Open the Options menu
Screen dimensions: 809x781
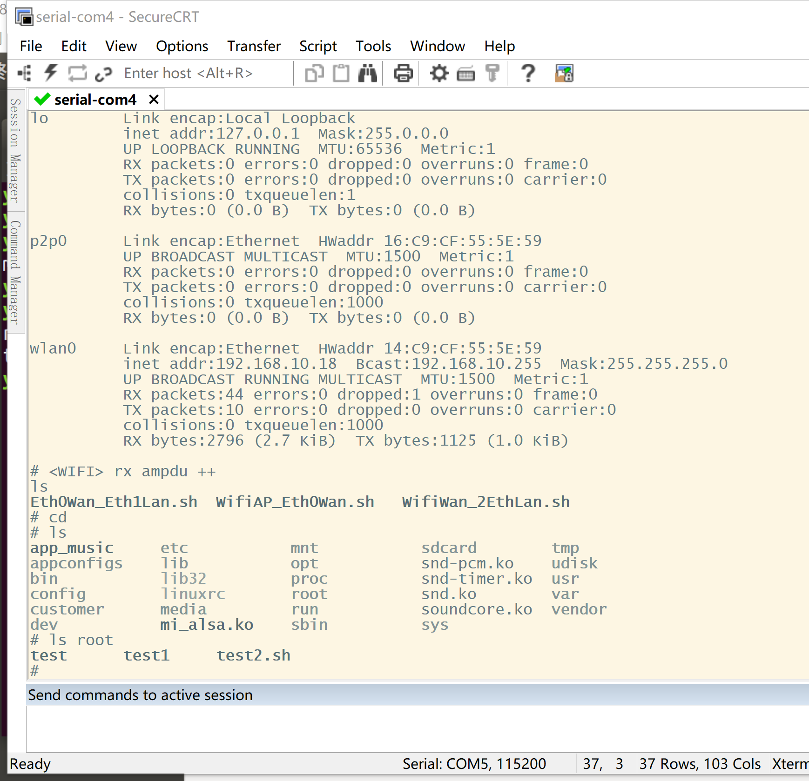pos(182,46)
